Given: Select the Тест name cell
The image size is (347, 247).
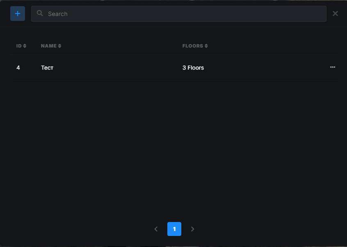Looking at the screenshot, I should pyautogui.click(x=47, y=68).
